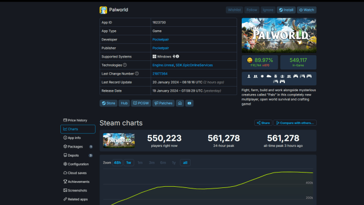Click the Release Date timestamp value

tap(187, 91)
